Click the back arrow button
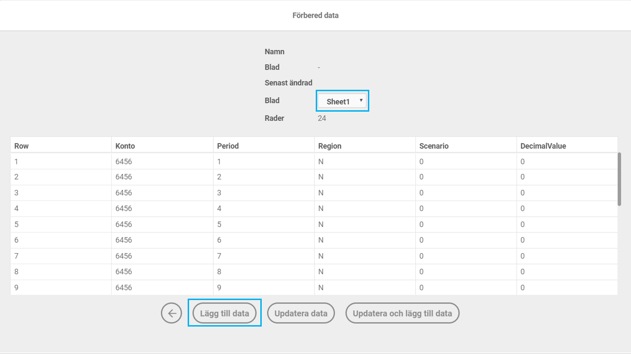This screenshot has height=354, width=631. coord(171,313)
